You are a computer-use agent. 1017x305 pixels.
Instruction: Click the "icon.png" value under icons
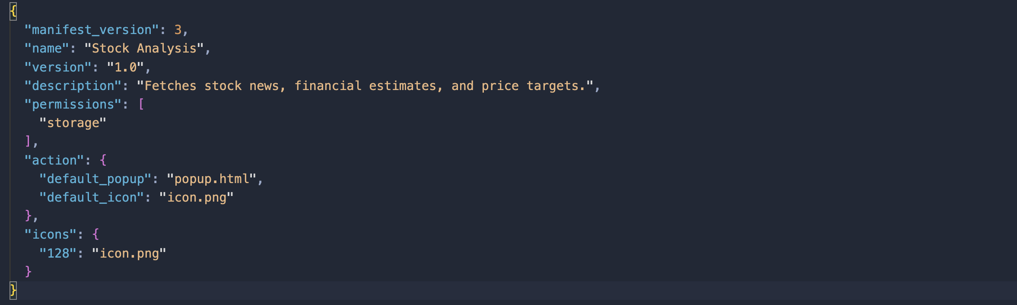[129, 253]
